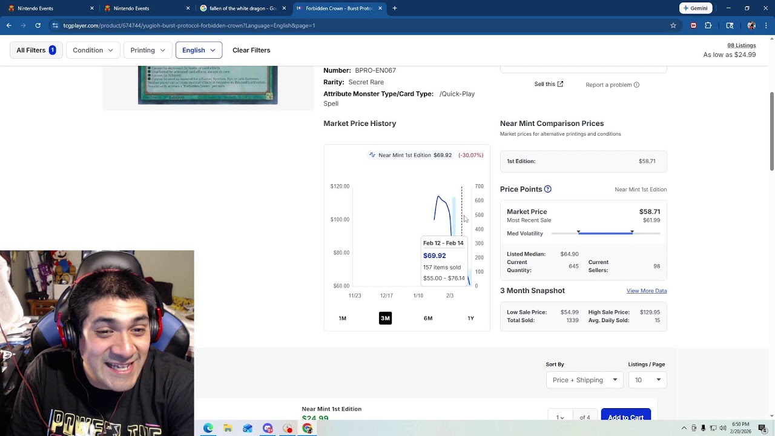Click the Forbidden Crown card image

coord(208,85)
